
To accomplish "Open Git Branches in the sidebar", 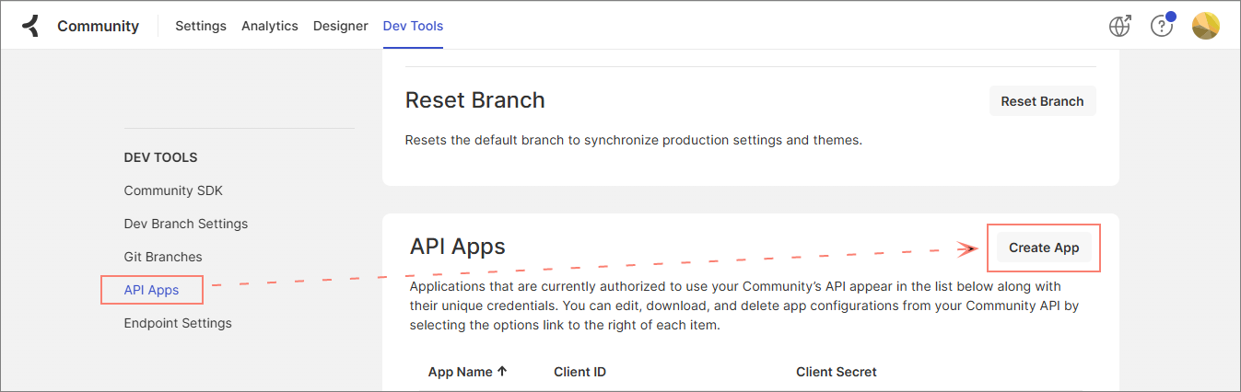I will [x=163, y=257].
